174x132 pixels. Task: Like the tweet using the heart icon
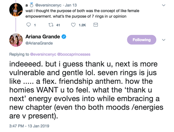[73, 25]
